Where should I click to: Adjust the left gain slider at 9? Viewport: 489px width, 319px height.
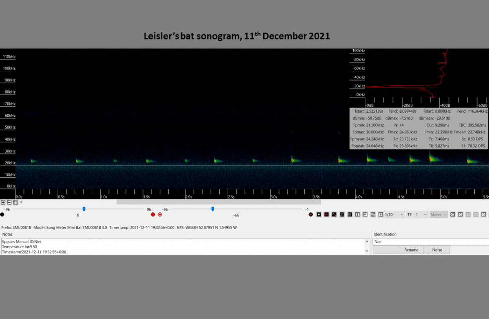tap(84, 209)
